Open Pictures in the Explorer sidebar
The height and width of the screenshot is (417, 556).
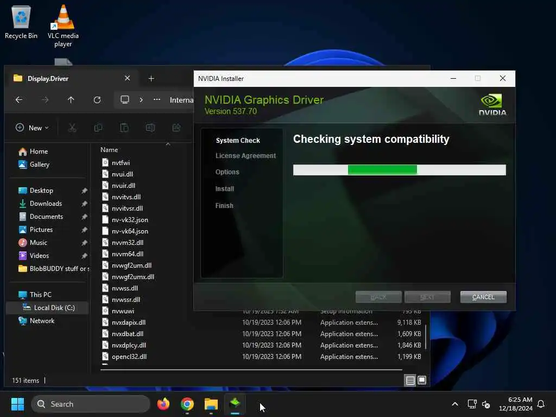[41, 230]
